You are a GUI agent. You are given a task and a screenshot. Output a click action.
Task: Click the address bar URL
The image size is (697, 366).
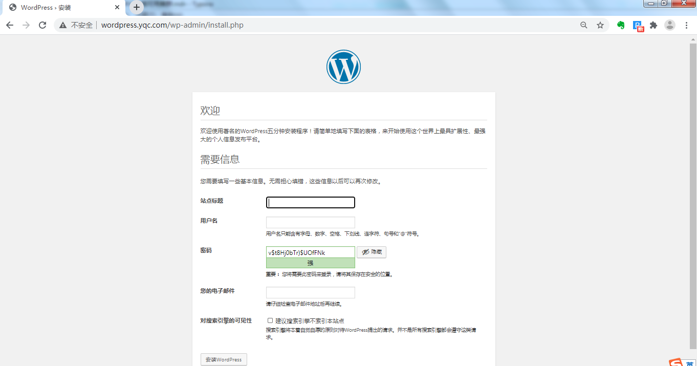click(x=172, y=25)
